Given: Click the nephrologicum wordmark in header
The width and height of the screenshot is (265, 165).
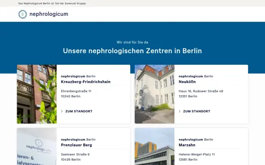Looking at the screenshot, I should click(x=49, y=14).
